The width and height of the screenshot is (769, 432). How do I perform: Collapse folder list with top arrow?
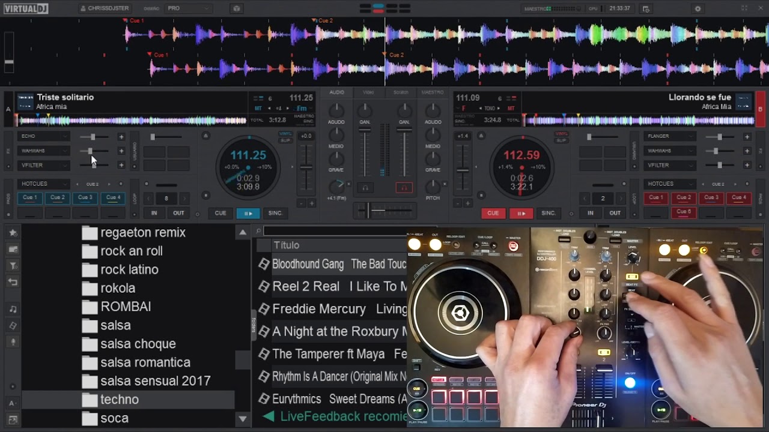243,232
